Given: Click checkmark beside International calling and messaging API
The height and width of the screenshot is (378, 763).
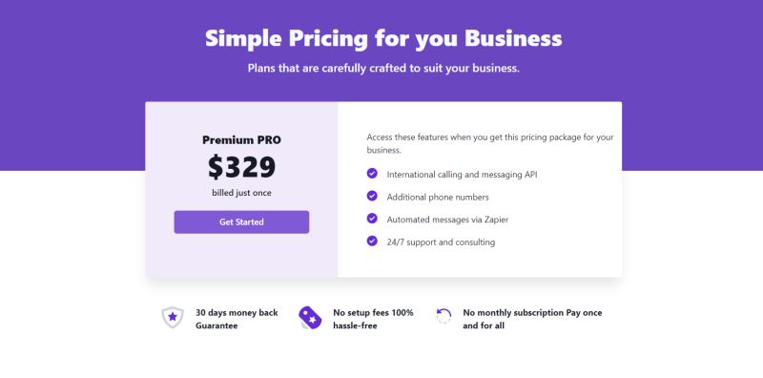Looking at the screenshot, I should pyautogui.click(x=372, y=174).
